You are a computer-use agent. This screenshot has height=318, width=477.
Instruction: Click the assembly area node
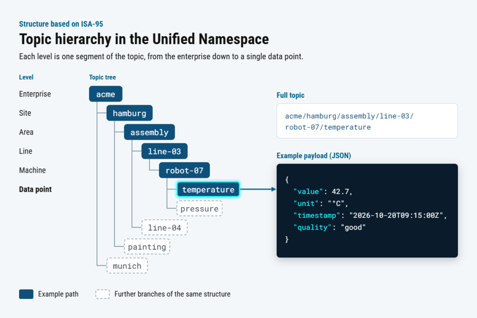149,132
